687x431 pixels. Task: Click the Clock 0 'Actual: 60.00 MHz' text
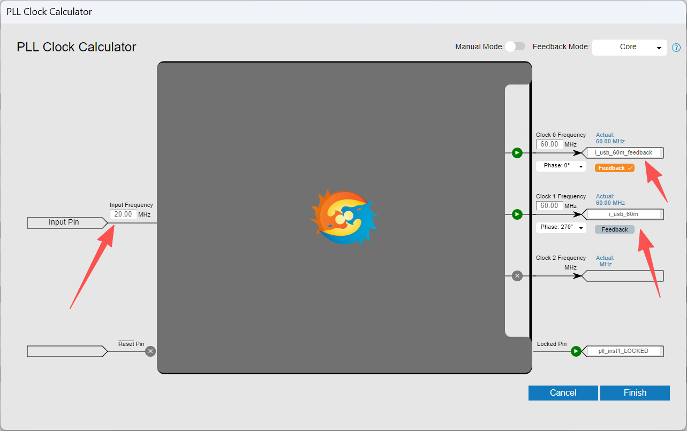(610, 138)
